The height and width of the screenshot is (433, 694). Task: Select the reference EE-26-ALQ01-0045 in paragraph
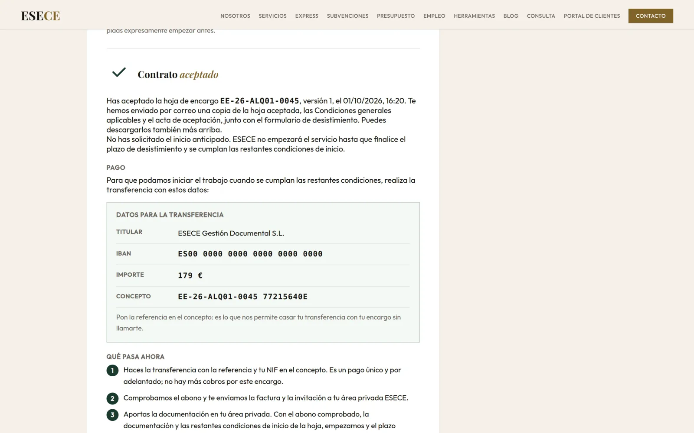(260, 101)
